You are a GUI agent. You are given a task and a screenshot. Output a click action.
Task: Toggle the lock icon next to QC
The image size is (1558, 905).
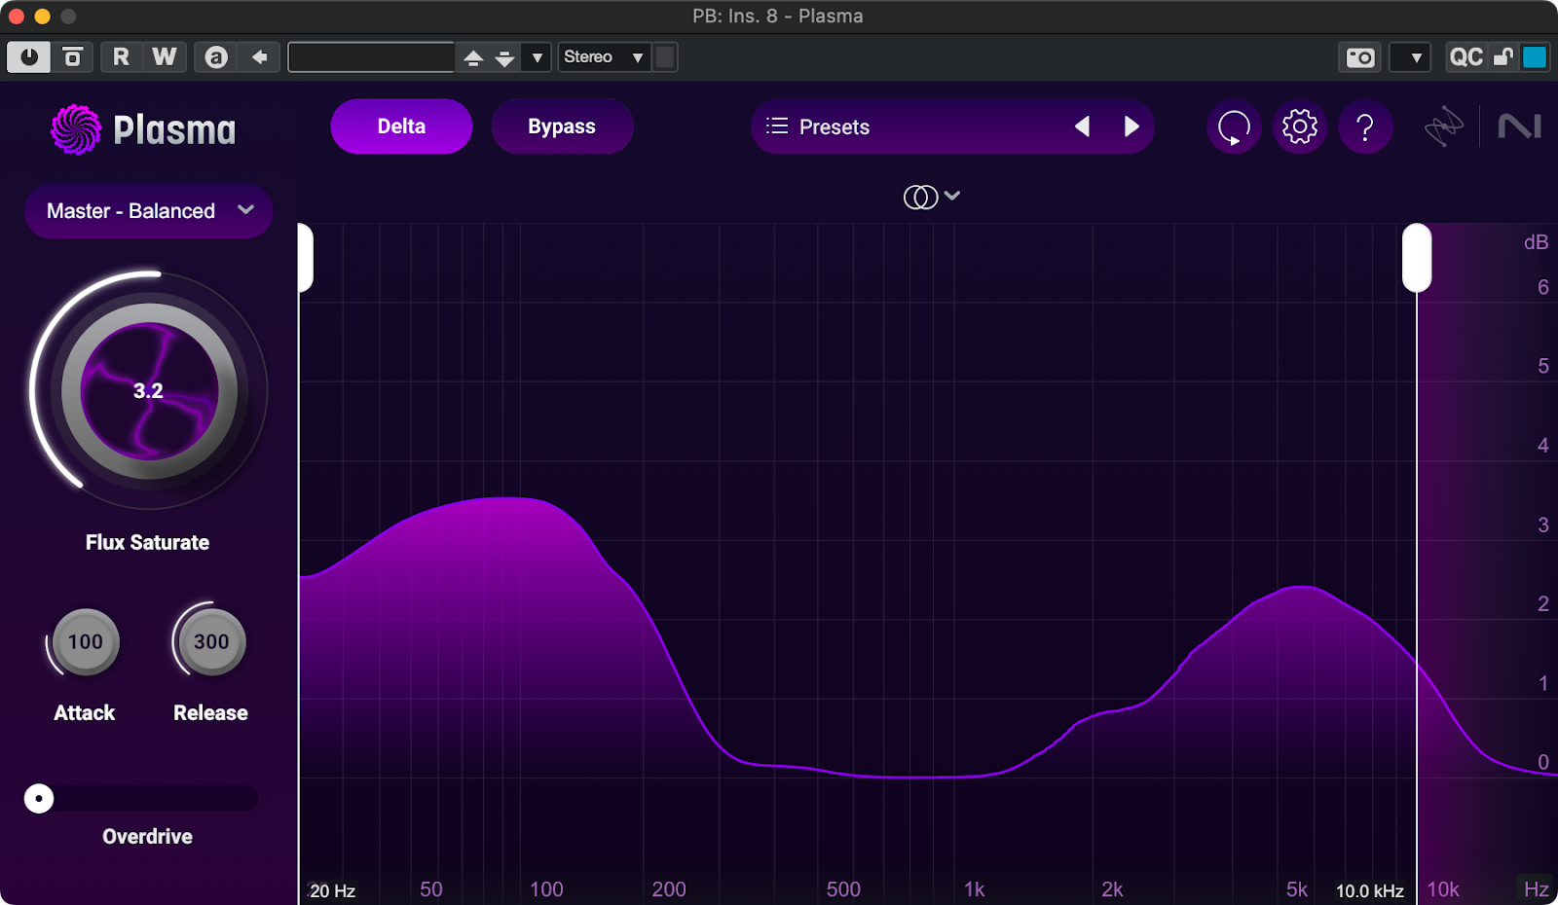point(1503,57)
